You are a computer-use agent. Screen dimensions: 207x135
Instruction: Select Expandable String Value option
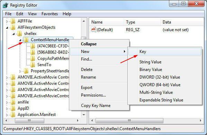pos(165,100)
